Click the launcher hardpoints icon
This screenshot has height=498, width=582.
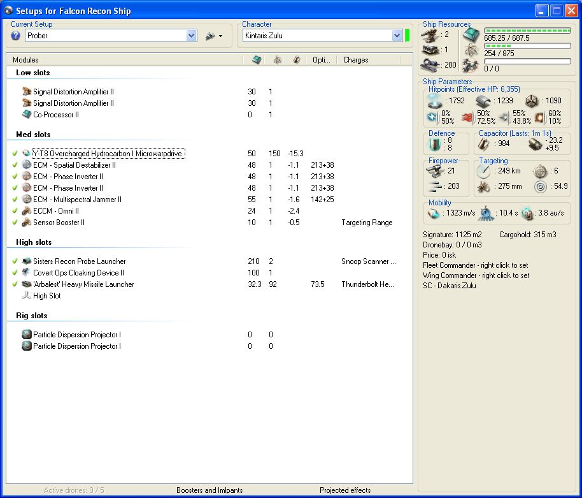point(430,50)
